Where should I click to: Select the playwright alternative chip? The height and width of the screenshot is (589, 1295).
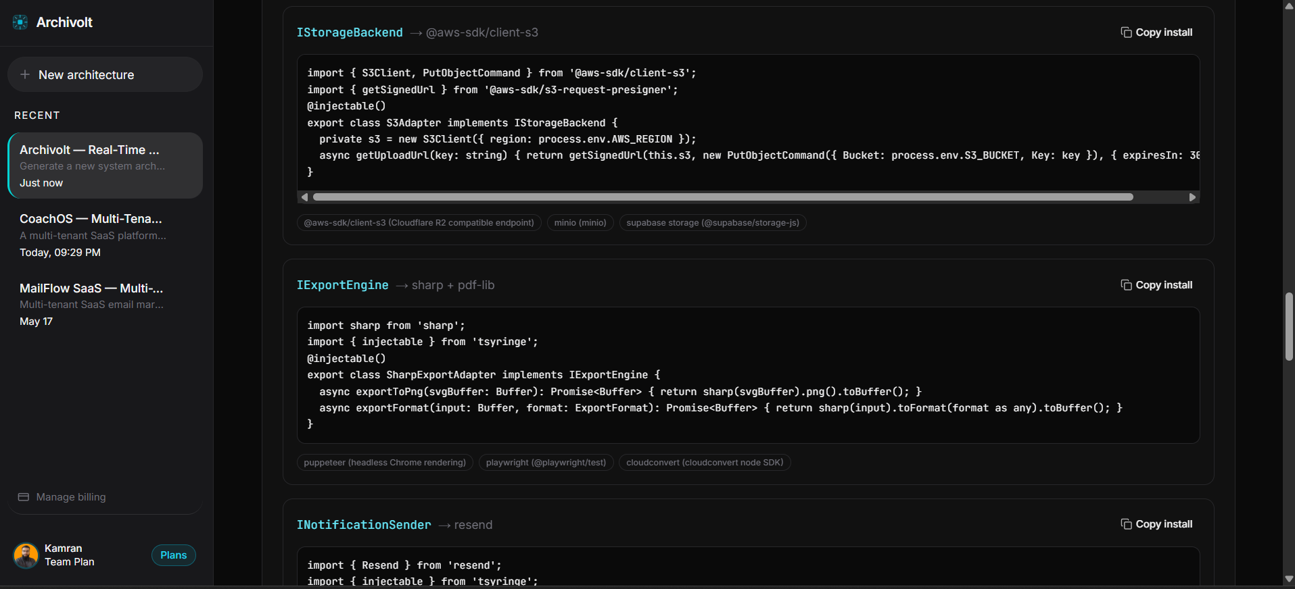click(546, 463)
